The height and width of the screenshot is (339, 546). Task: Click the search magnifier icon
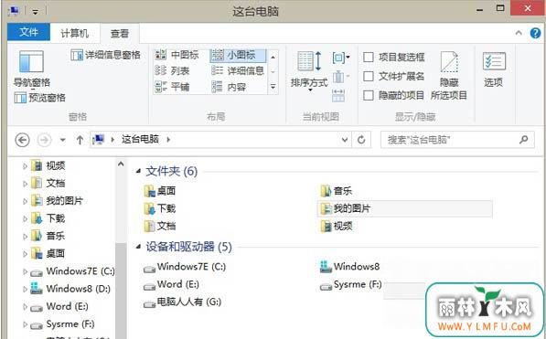(x=524, y=140)
